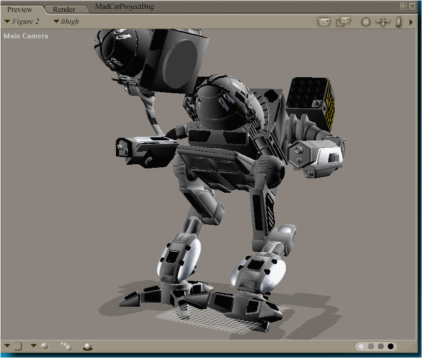Switch to the Preview tab

(x=20, y=9)
